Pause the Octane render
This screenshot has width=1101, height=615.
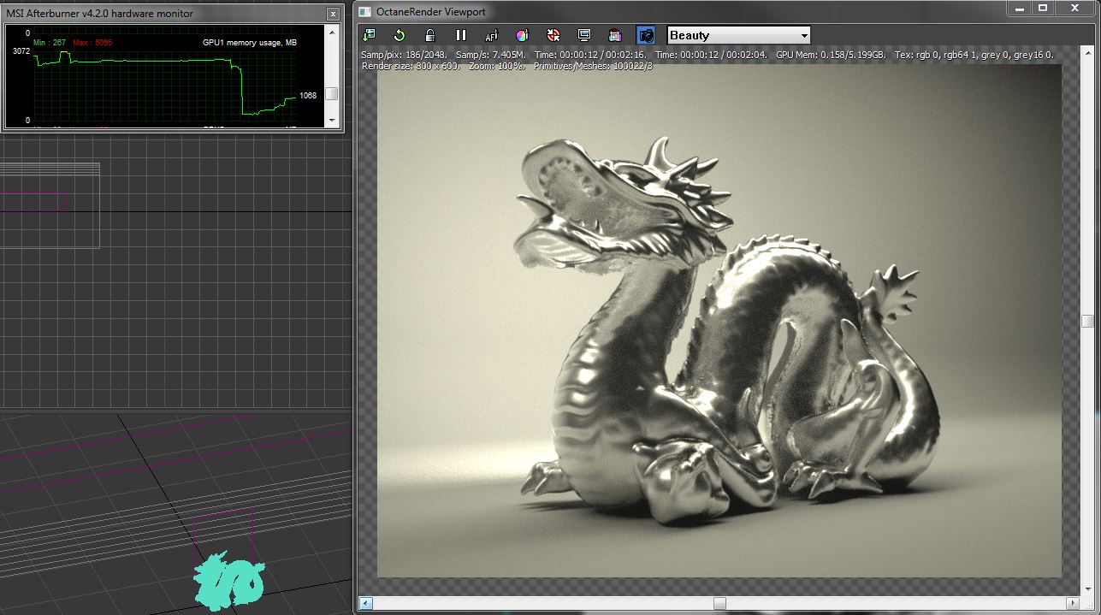tap(461, 35)
